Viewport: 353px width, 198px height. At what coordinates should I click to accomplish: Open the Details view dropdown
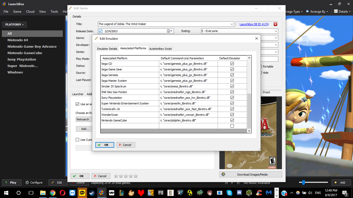[342, 12]
